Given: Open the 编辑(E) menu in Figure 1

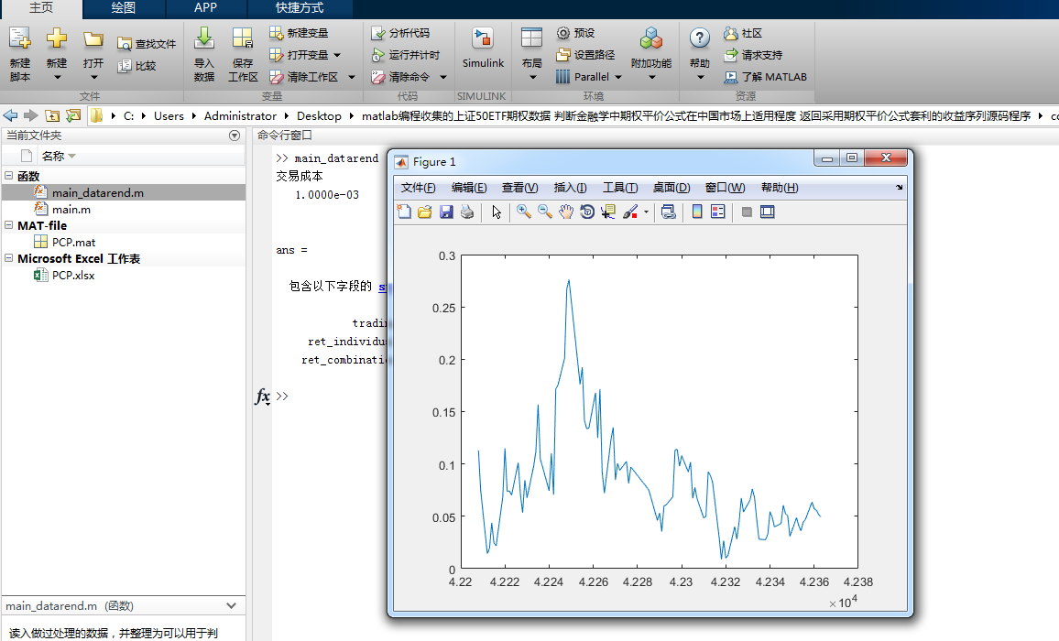Looking at the screenshot, I should click(469, 188).
